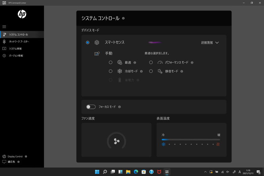Click the HP logo in sidebar
The height and width of the screenshot is (176, 264).
[x=22, y=14]
